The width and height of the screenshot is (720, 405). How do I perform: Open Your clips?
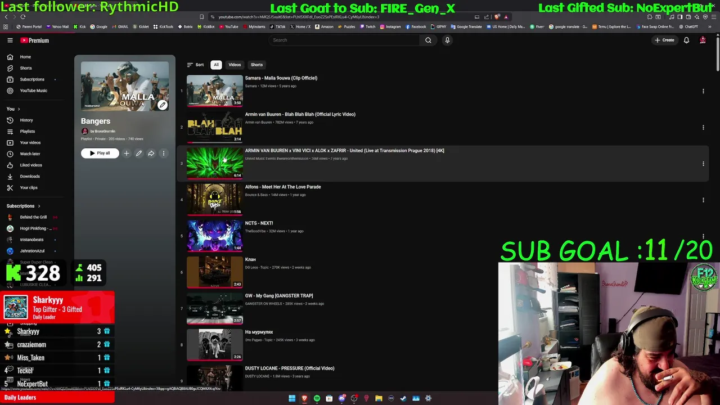tap(29, 187)
